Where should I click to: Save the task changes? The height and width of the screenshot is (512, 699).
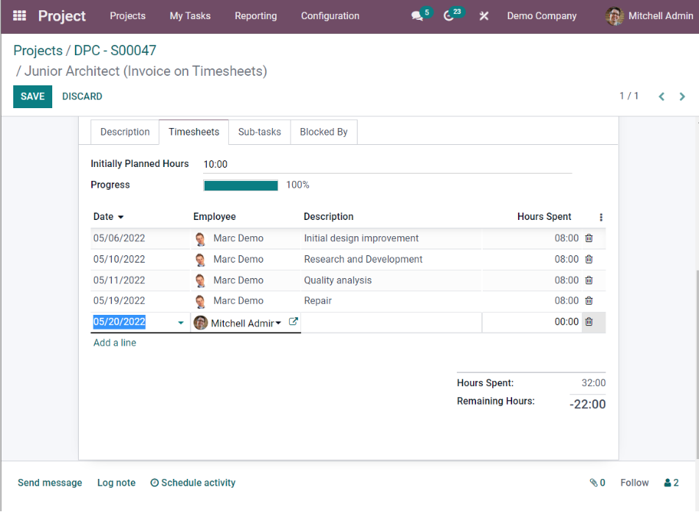coord(32,96)
